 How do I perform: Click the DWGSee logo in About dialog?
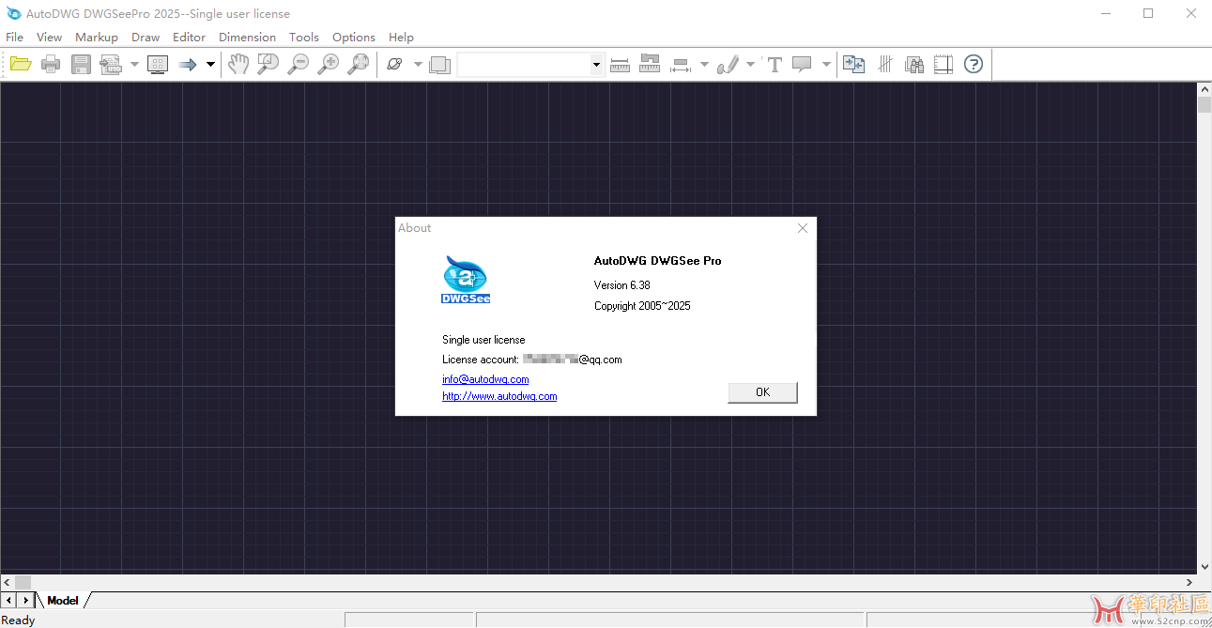[466, 280]
